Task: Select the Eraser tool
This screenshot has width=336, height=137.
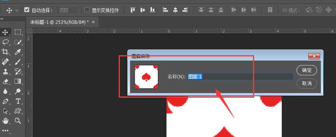Action: pos(5,81)
